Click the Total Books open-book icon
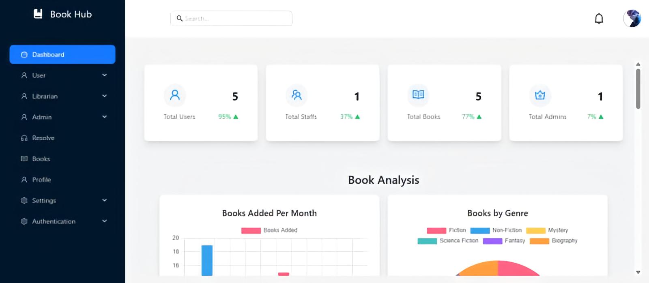The height and width of the screenshot is (283, 649). click(418, 94)
